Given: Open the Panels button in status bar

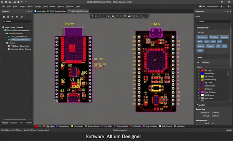Looking at the screenshot, I should (229, 130).
